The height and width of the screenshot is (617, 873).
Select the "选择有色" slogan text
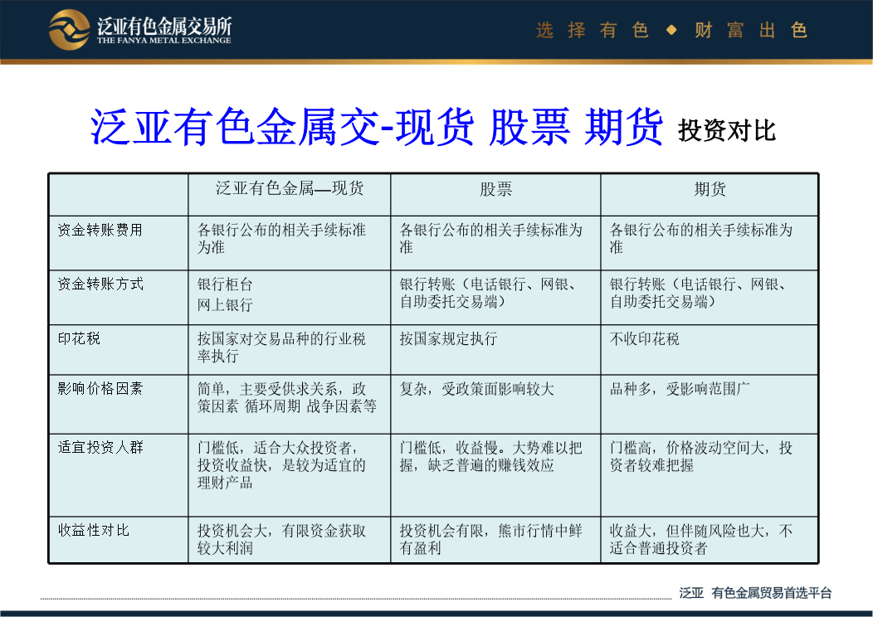click(593, 30)
